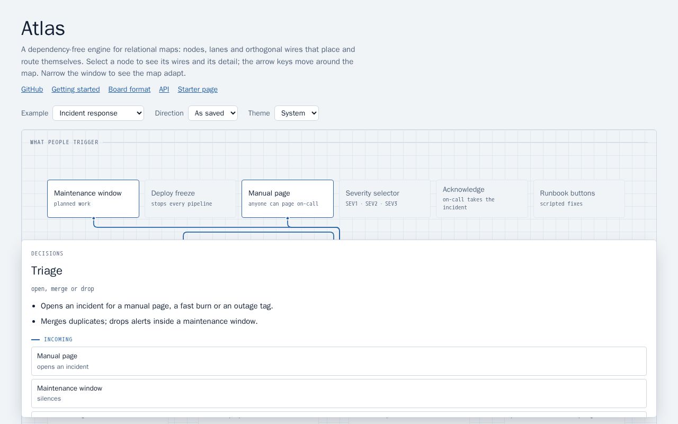Click the Maintenance window incoming item
Image resolution: width=678 pixels, height=424 pixels.
click(x=339, y=393)
